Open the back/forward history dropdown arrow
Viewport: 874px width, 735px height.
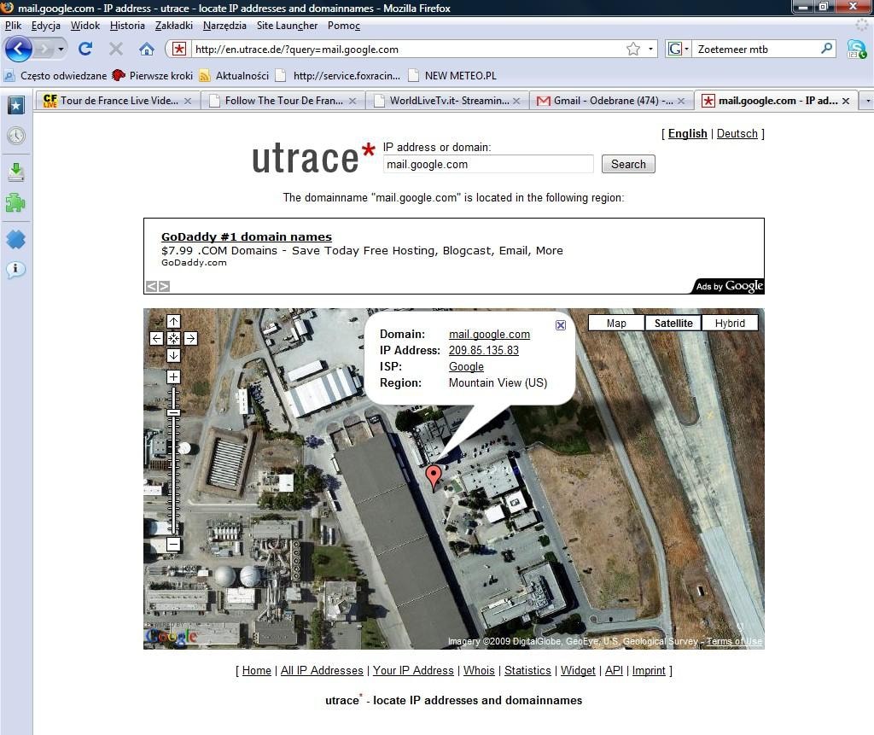point(61,49)
